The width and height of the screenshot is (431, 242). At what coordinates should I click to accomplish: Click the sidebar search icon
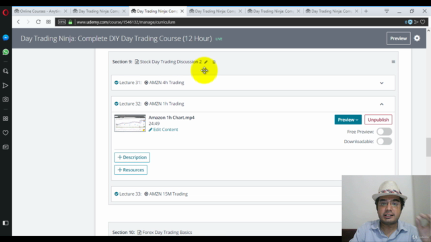5,71
